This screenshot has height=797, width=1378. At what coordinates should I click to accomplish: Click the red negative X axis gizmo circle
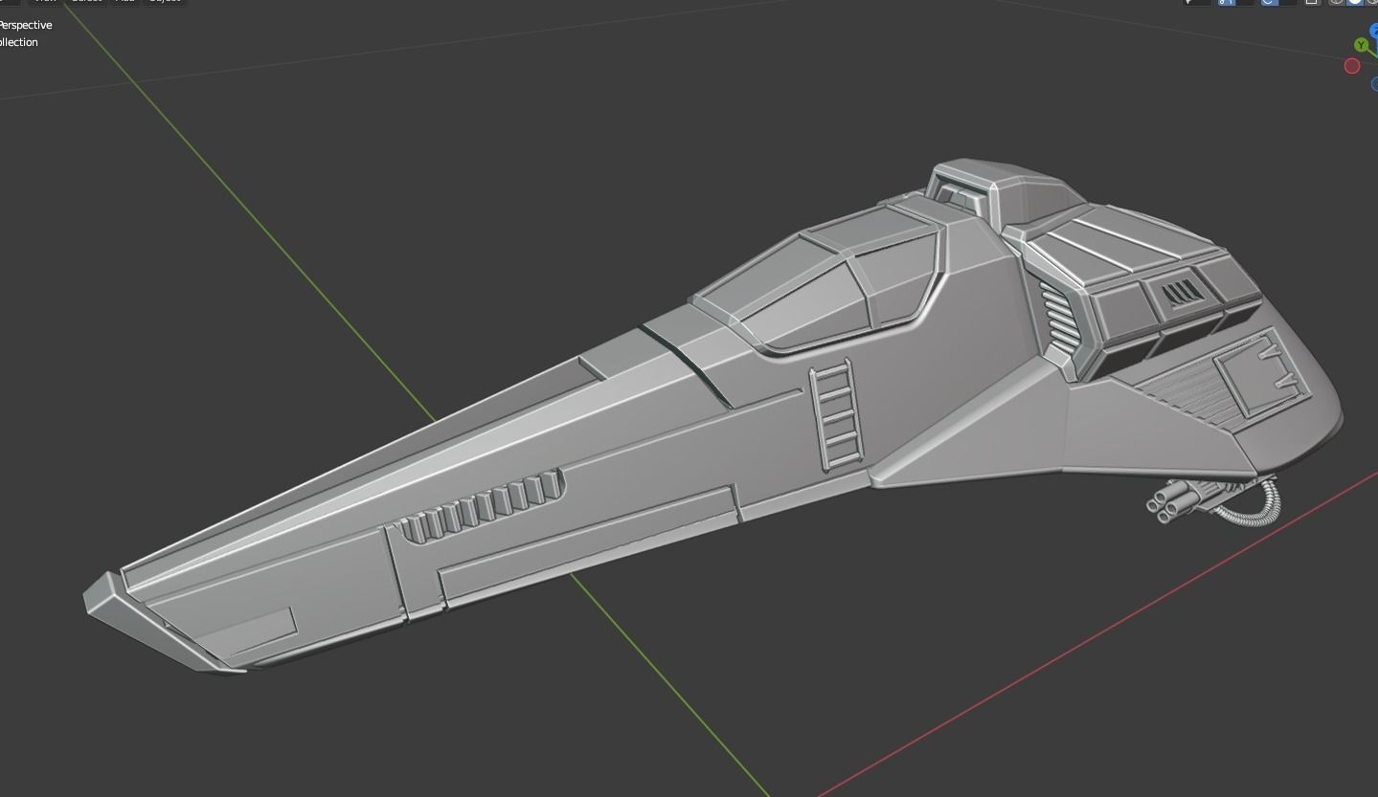click(x=1352, y=66)
